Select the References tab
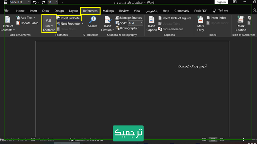Viewport: 257px width, 144px height. coord(90,11)
